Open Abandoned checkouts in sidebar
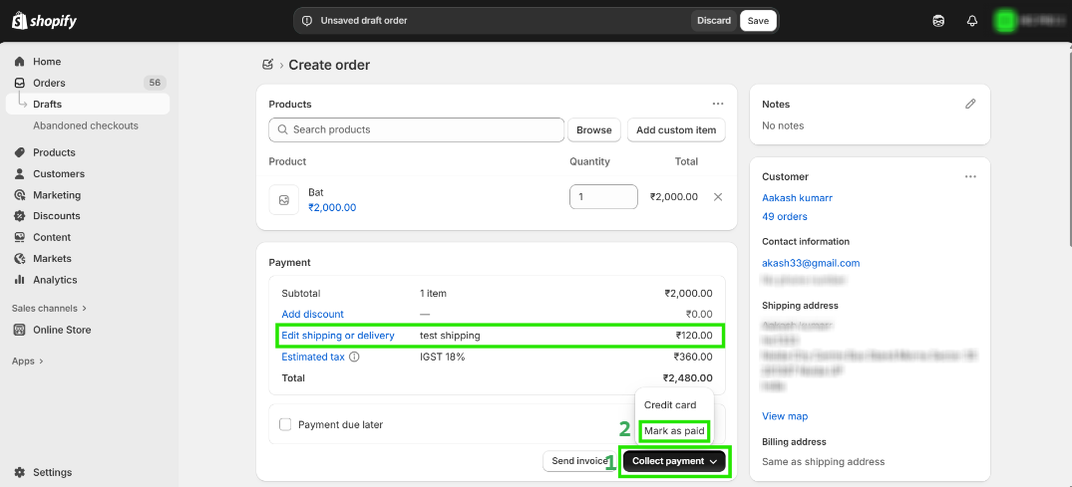Image resolution: width=1072 pixels, height=487 pixels. tap(86, 125)
